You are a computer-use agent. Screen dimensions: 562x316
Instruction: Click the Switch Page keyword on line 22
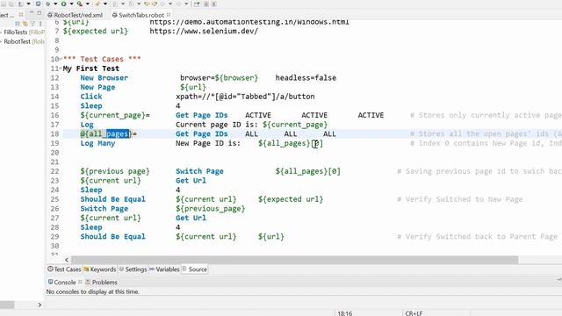click(x=199, y=171)
